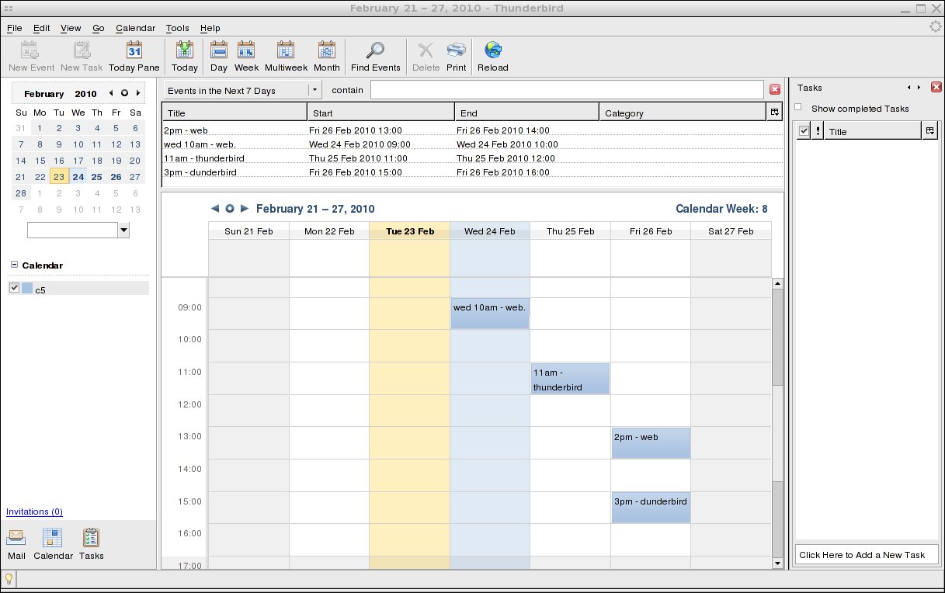Switch to Day view icon
This screenshot has width=945, height=593.
(x=219, y=51)
